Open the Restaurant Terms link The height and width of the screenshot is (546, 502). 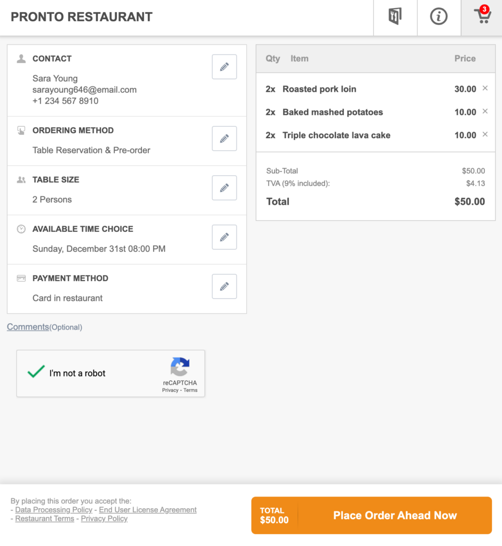pyautogui.click(x=44, y=518)
